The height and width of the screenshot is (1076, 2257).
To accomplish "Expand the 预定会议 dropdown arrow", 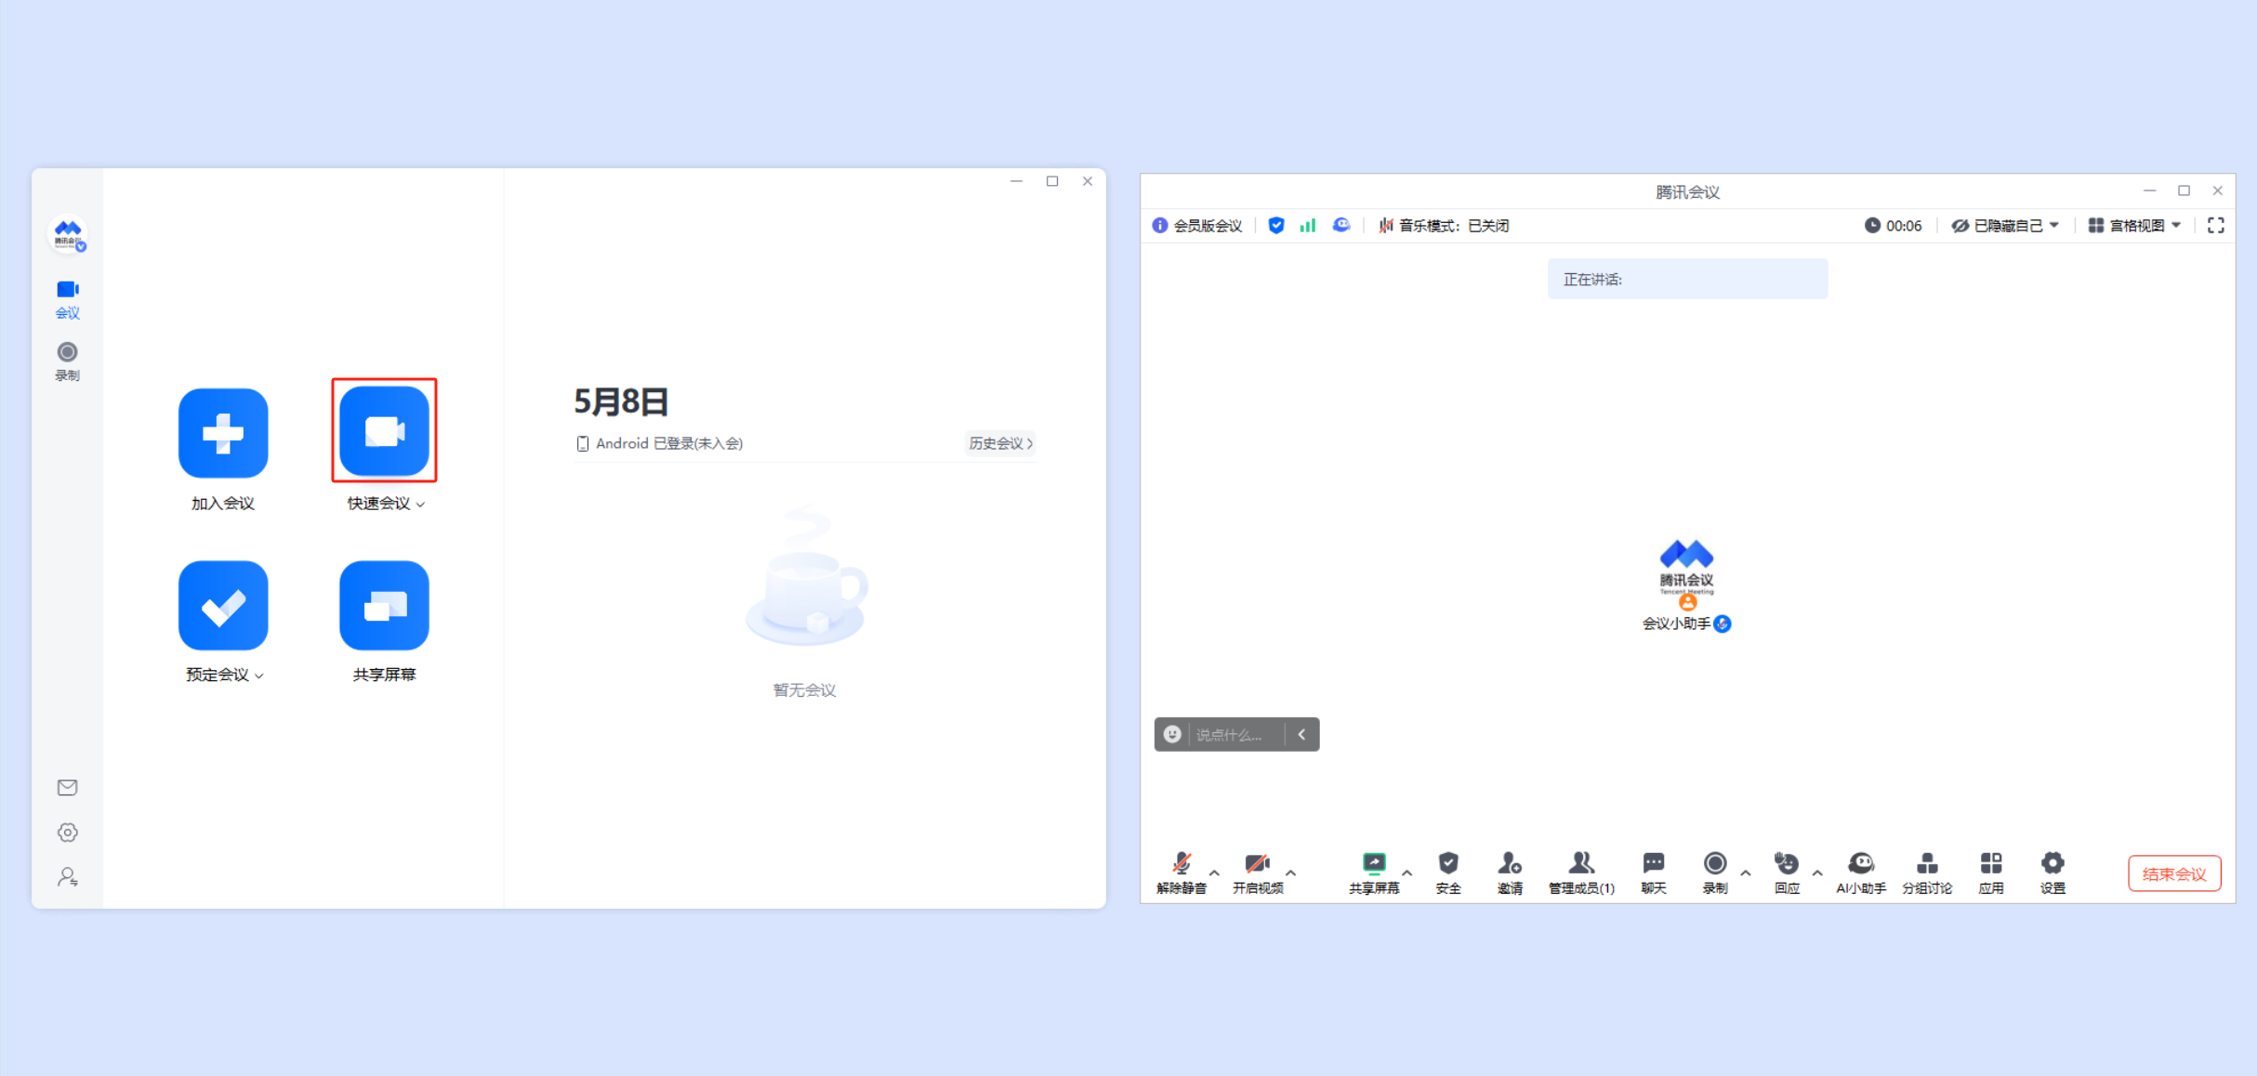I will click(x=260, y=676).
